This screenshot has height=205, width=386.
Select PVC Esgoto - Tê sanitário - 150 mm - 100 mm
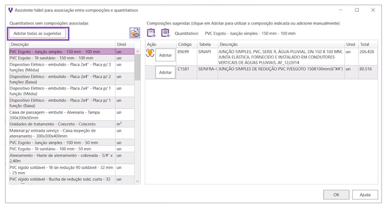pyautogui.click(x=72, y=58)
